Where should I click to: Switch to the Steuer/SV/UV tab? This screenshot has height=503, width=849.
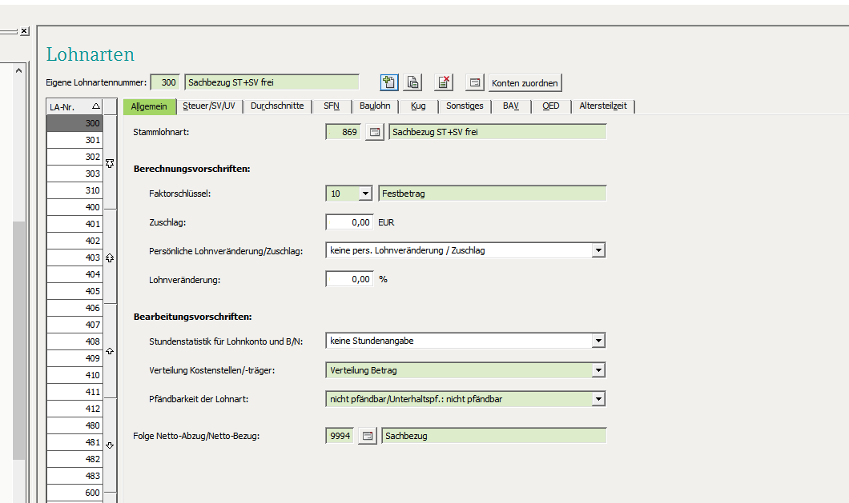(x=209, y=106)
